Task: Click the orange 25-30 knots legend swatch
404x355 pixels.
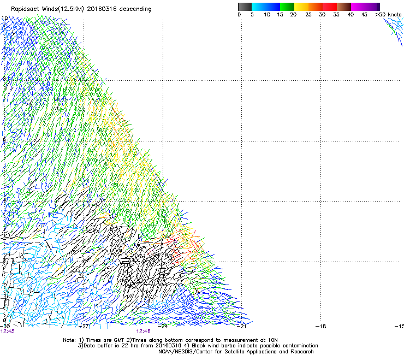Action: [316, 7]
